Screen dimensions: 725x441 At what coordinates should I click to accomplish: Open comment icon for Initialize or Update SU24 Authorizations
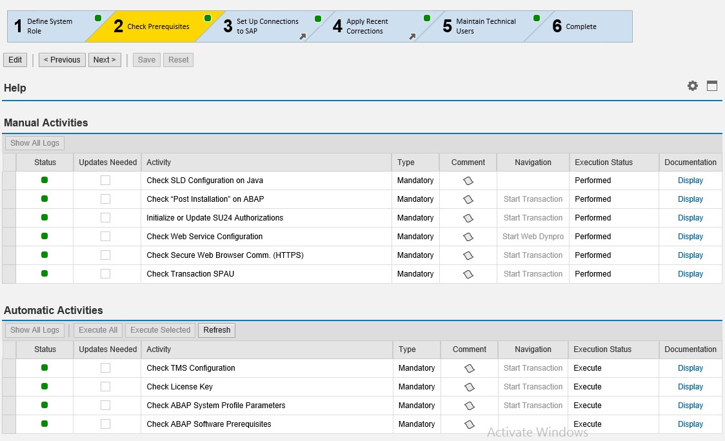(x=468, y=218)
